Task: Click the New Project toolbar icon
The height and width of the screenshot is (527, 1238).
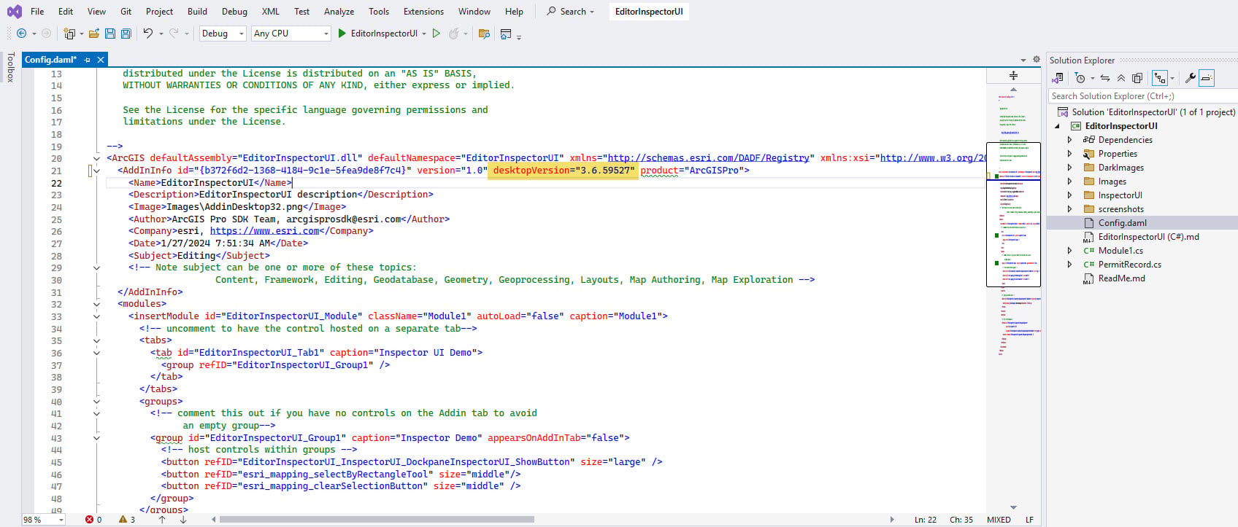Action: tap(69, 34)
